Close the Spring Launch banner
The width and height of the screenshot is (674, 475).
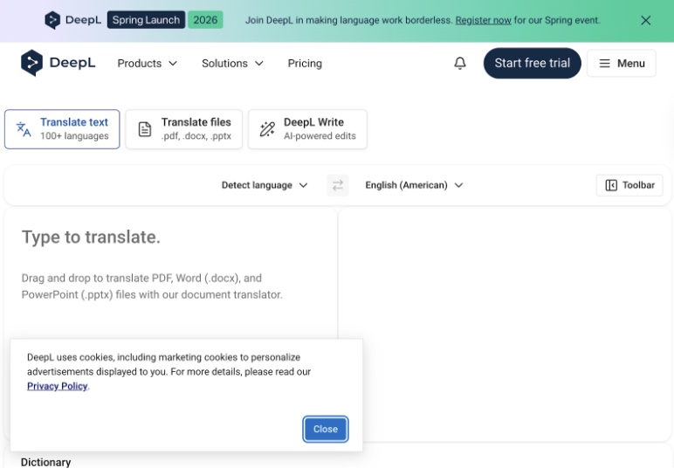coord(645,20)
